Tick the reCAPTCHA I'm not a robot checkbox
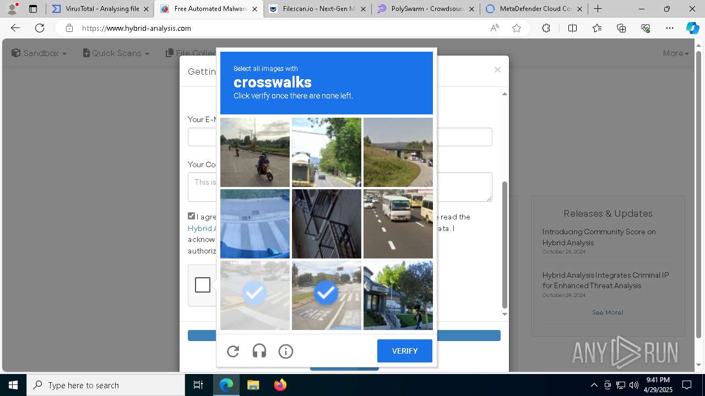 pyautogui.click(x=203, y=285)
